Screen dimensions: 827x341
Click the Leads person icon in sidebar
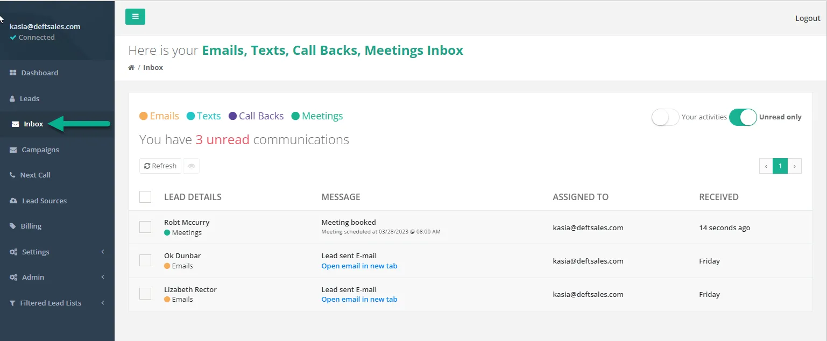[x=13, y=98]
